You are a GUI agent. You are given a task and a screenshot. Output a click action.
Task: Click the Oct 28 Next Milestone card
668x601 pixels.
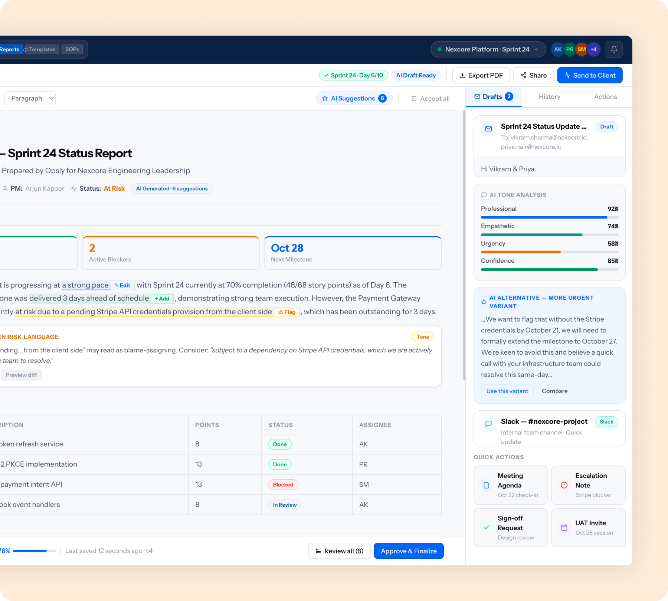[353, 253]
